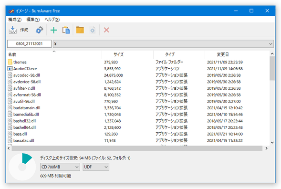Click the bassalac.dll file name
The height and width of the screenshot is (189, 281).
[x=24, y=141]
